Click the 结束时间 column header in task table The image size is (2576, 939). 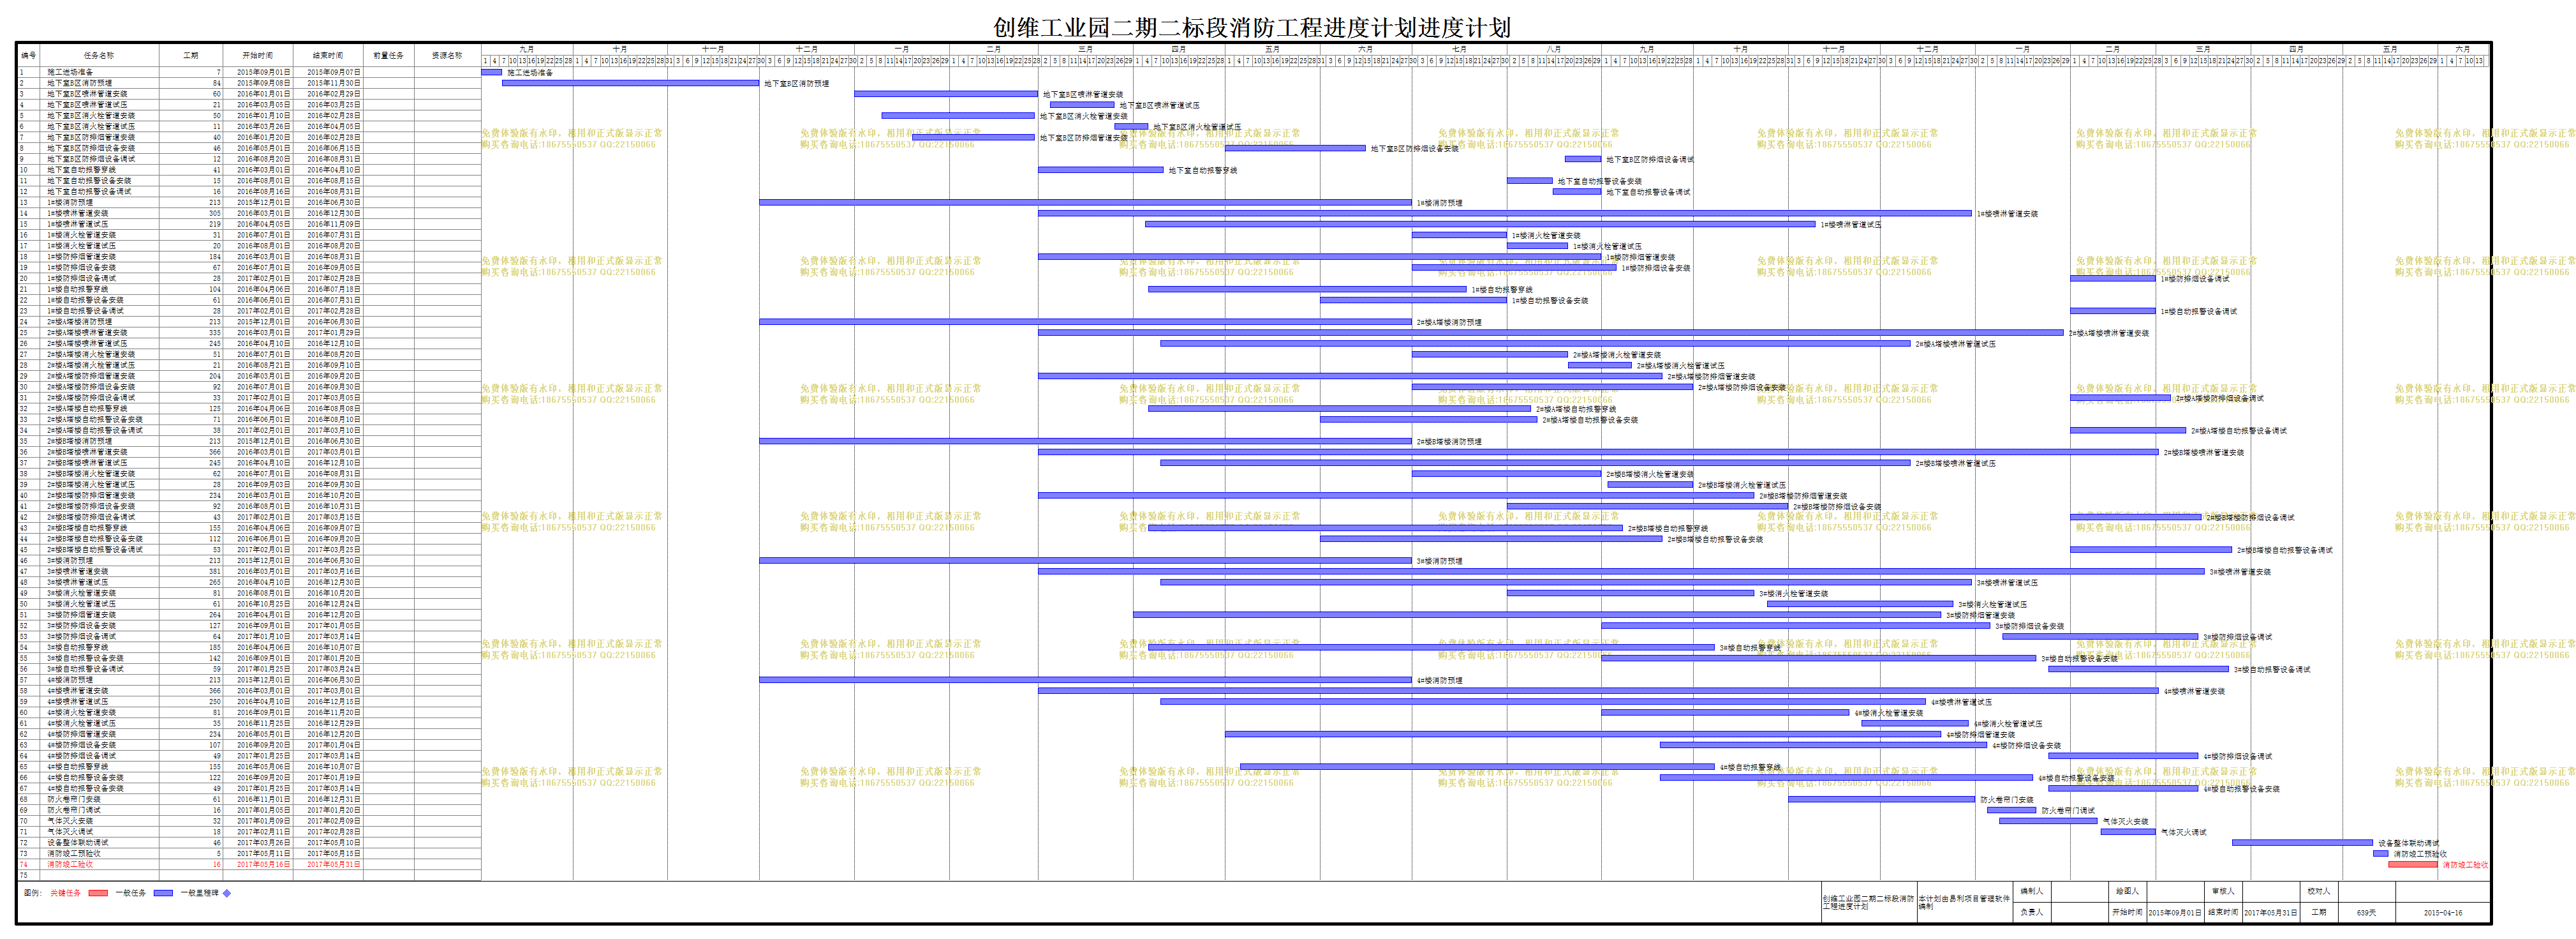(x=328, y=55)
